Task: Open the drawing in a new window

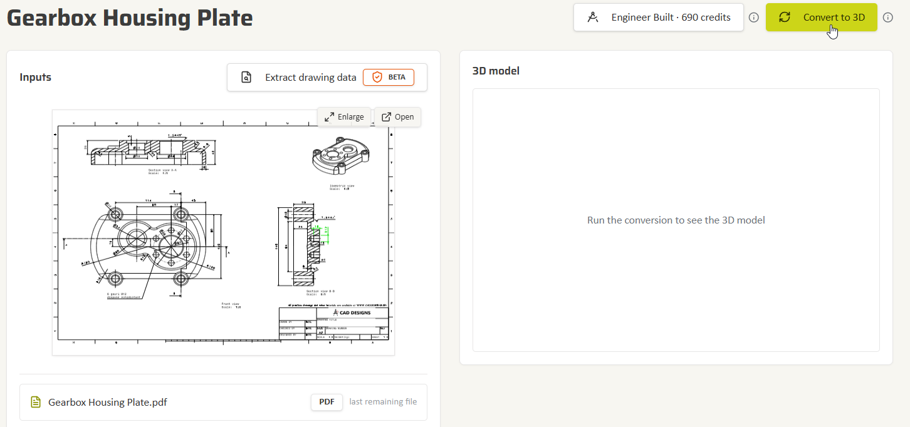Action: click(398, 117)
